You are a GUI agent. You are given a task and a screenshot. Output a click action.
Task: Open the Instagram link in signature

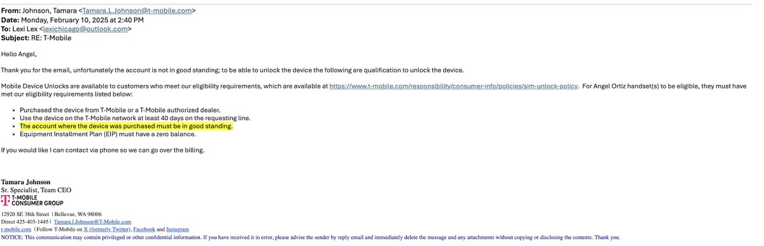point(177,229)
